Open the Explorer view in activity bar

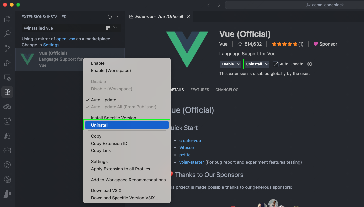point(7,19)
